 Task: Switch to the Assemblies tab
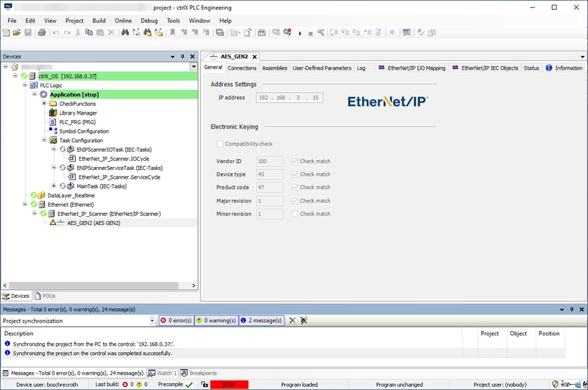[x=274, y=68]
